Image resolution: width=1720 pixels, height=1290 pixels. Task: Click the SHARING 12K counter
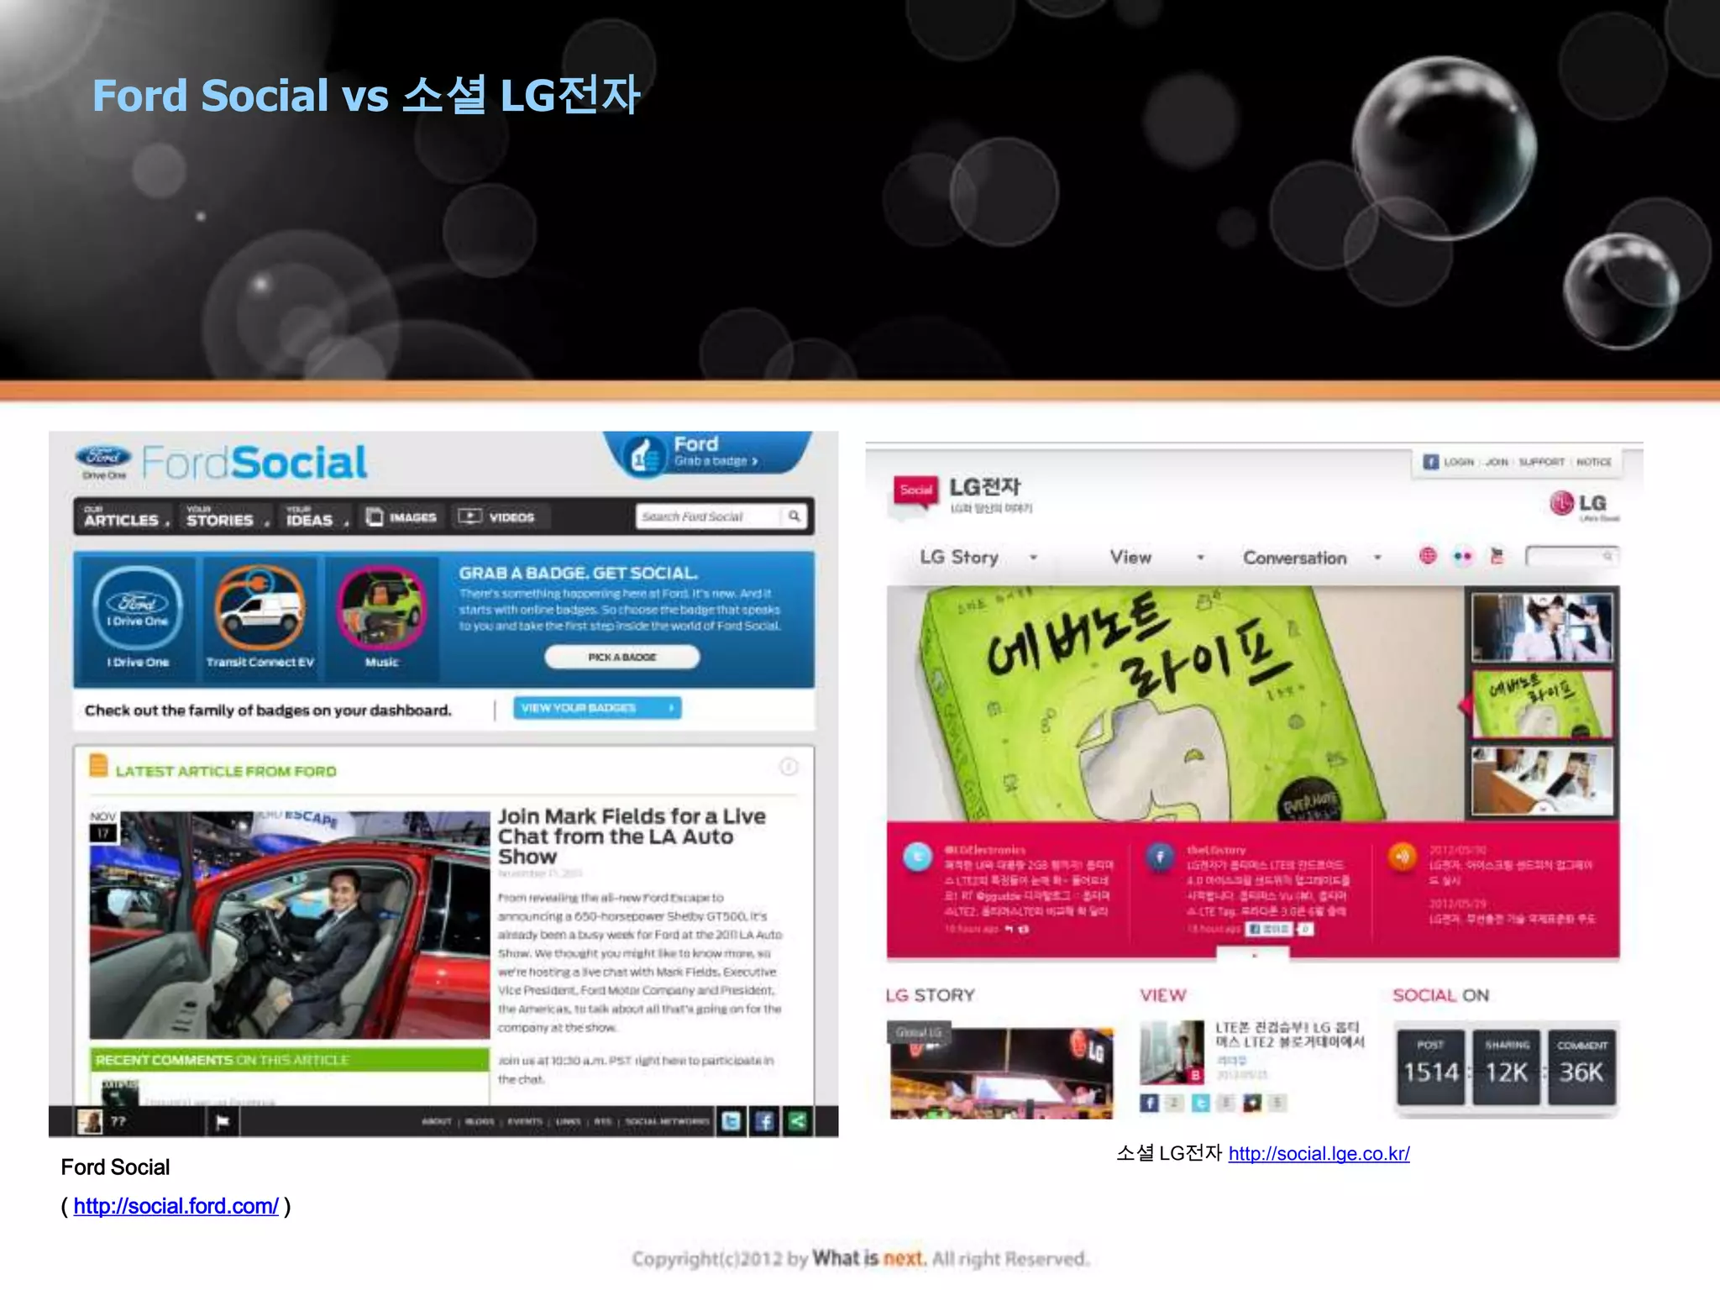click(x=1507, y=1067)
